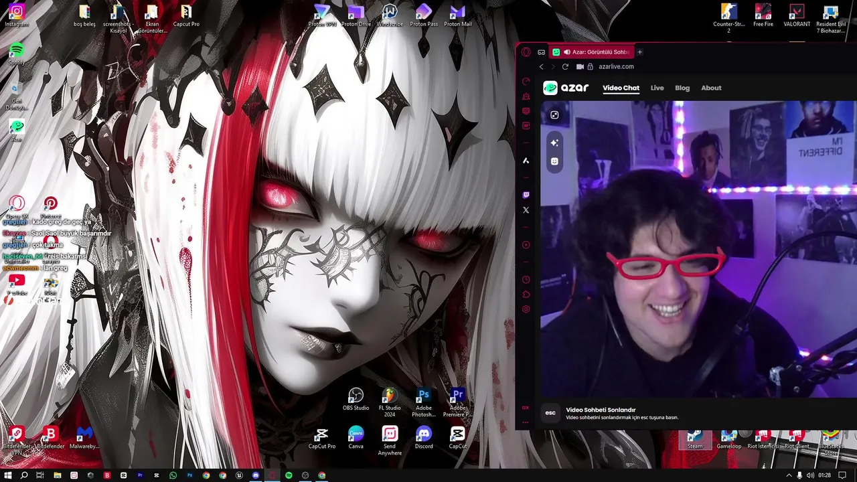Open Riot Client desktop shortcut
Viewport: 857px width, 482px height.
pos(797,440)
